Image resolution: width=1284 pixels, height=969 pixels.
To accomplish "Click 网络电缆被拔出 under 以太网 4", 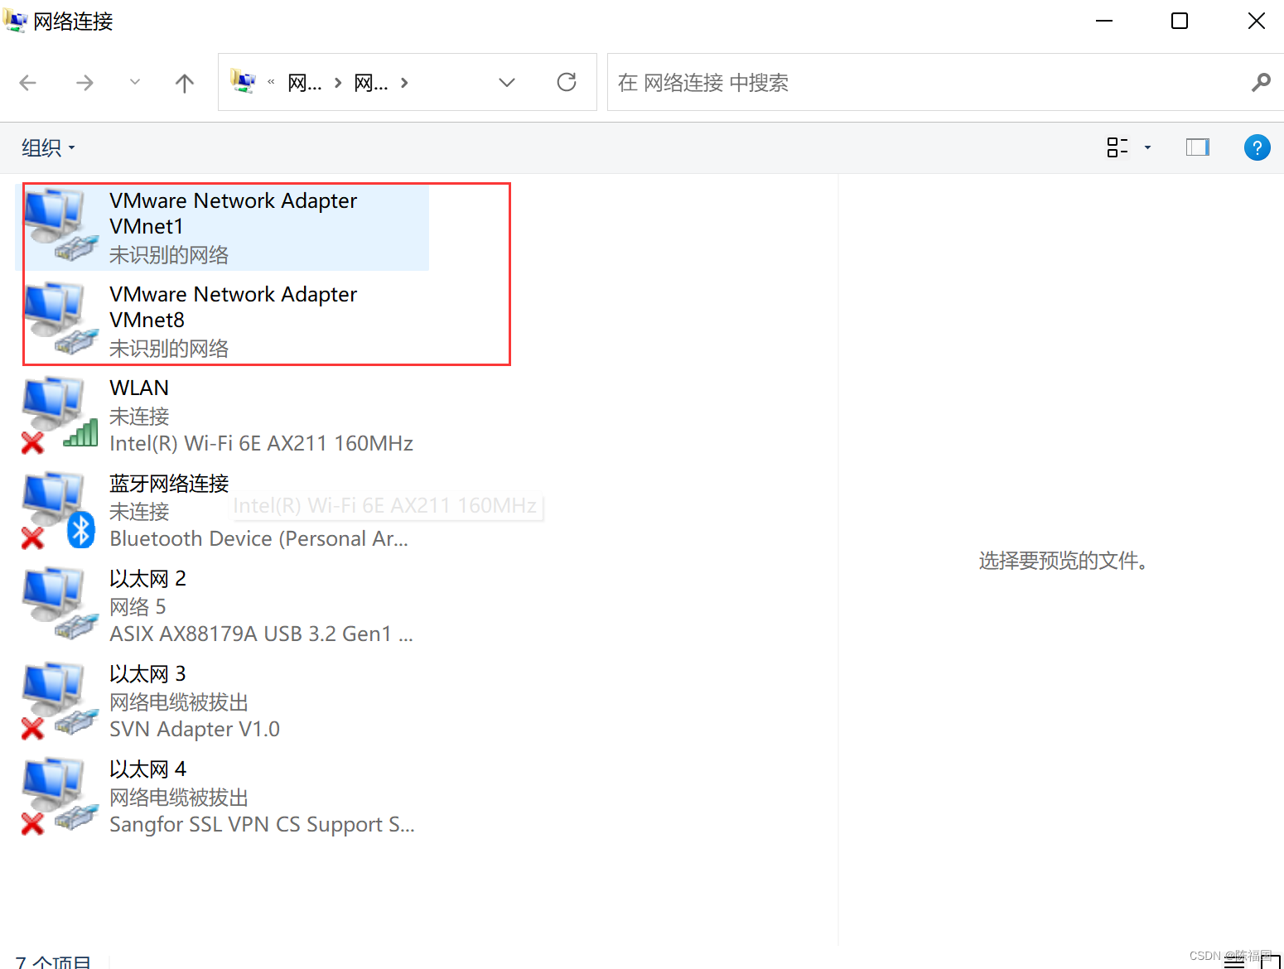I will pos(179,798).
